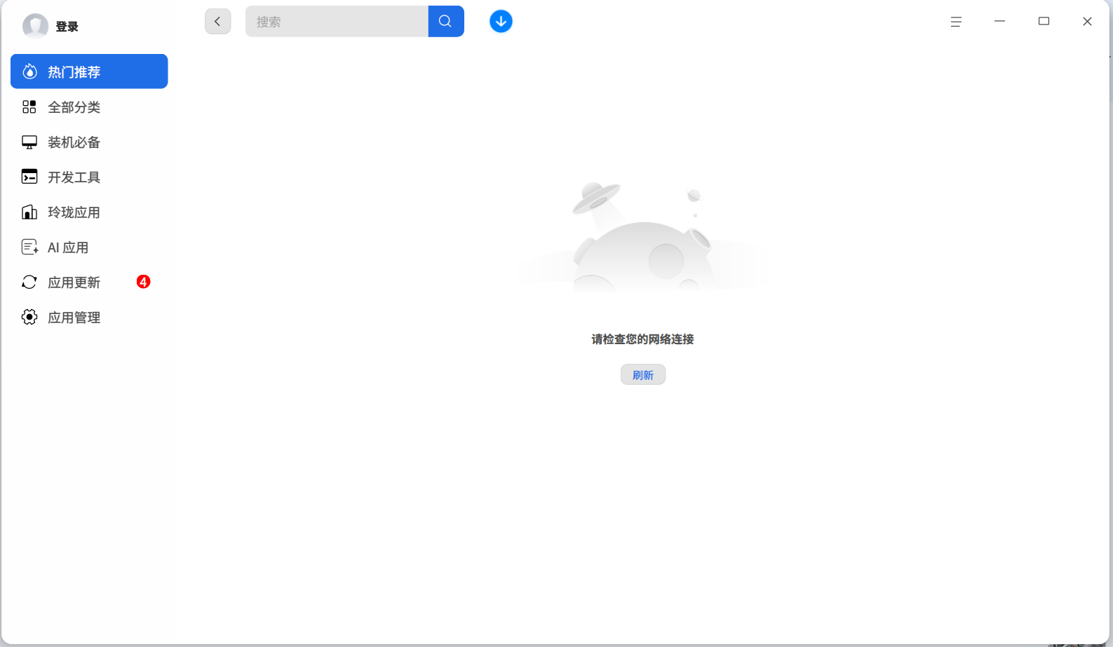Click the 请检查您的网络连接 message
This screenshot has height=647, width=1113.
[643, 339]
